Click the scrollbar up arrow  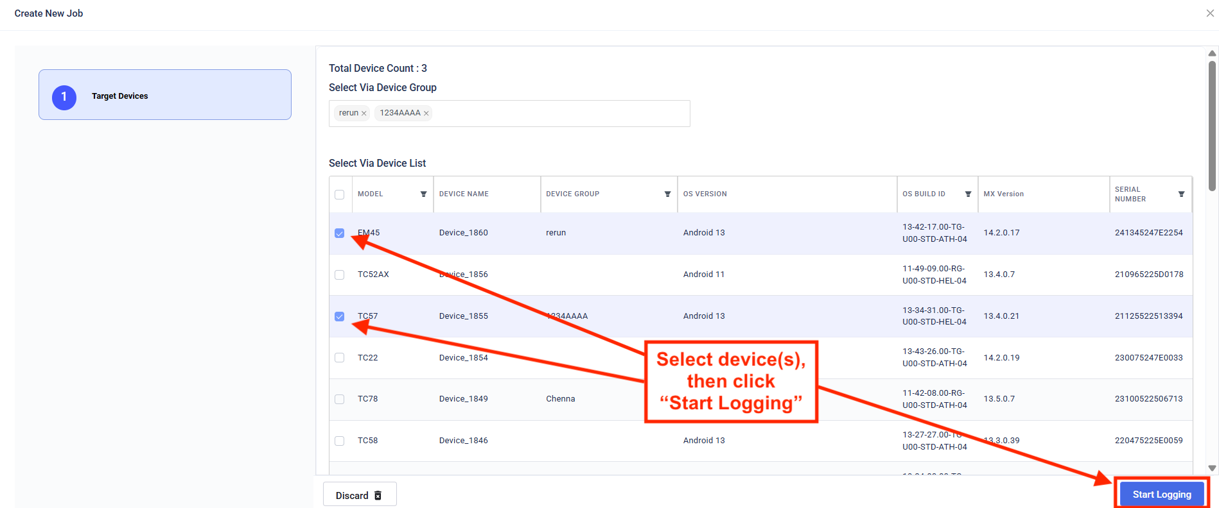[1212, 53]
